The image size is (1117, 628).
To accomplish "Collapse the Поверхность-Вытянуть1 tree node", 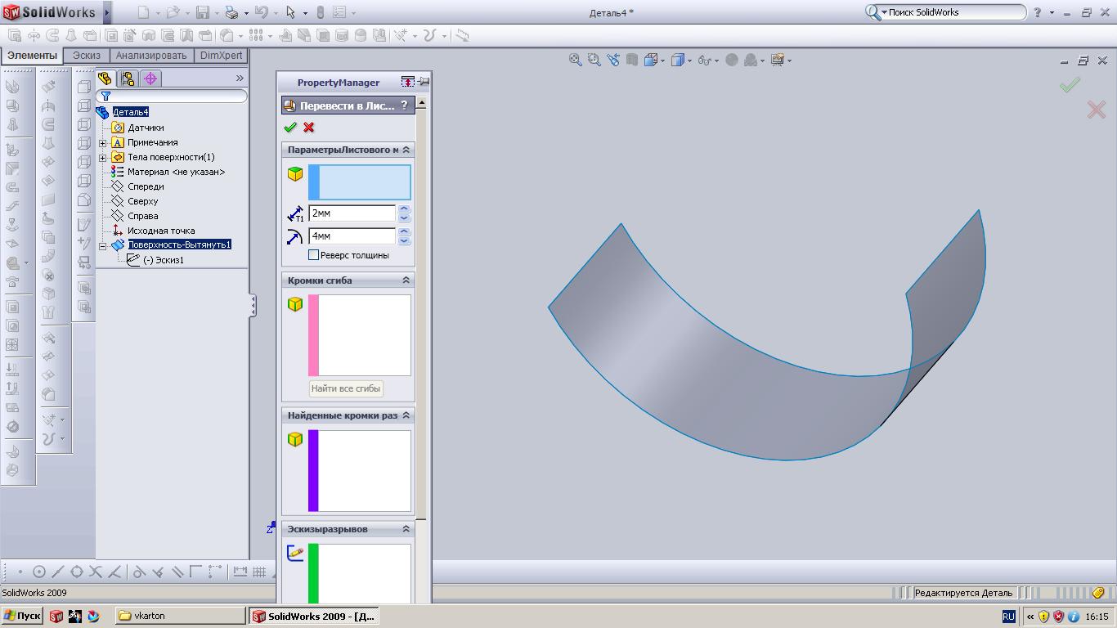I will (103, 245).
